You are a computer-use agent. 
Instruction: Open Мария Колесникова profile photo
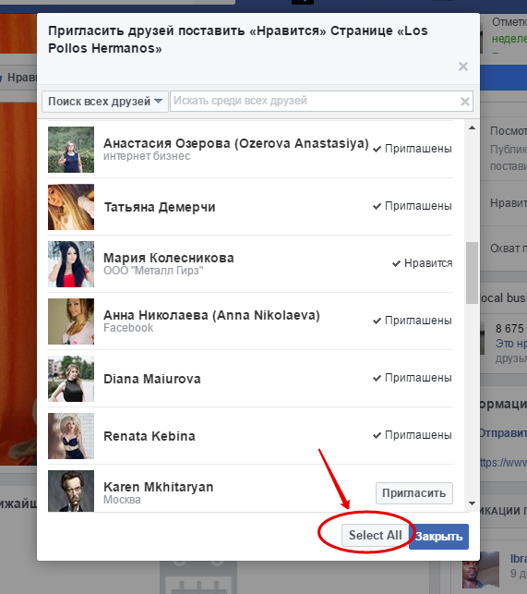coord(71,264)
